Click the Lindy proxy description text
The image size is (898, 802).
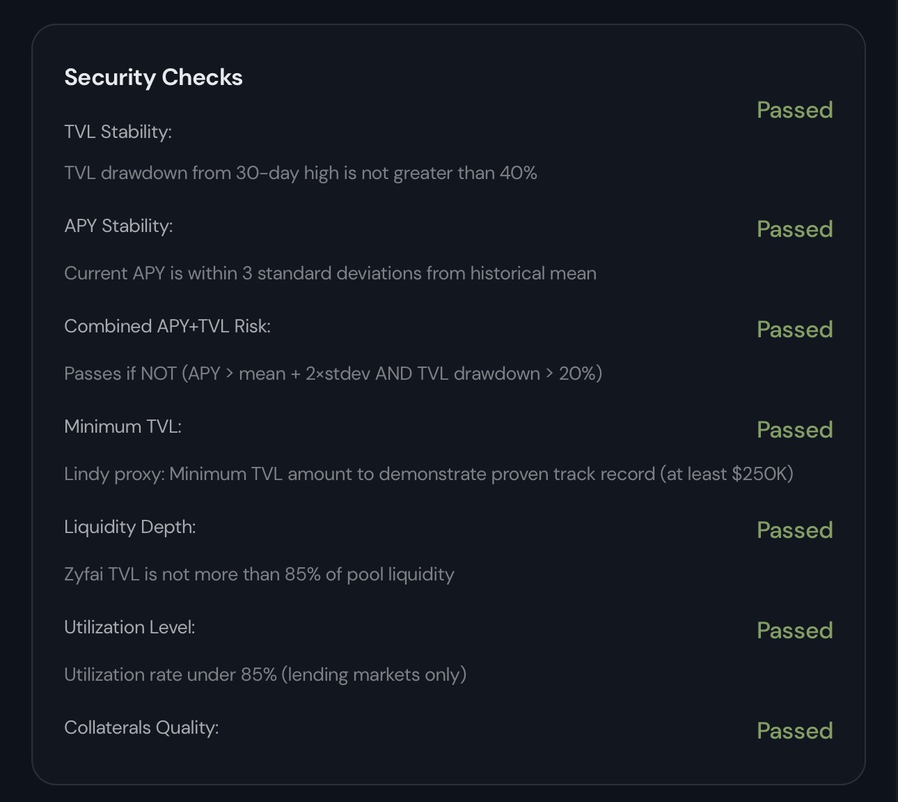[x=428, y=474]
